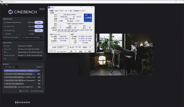Screen dimensions: 184x107
Task: Open the ranking CPU (Multi Core) selector
Action: 11,67
